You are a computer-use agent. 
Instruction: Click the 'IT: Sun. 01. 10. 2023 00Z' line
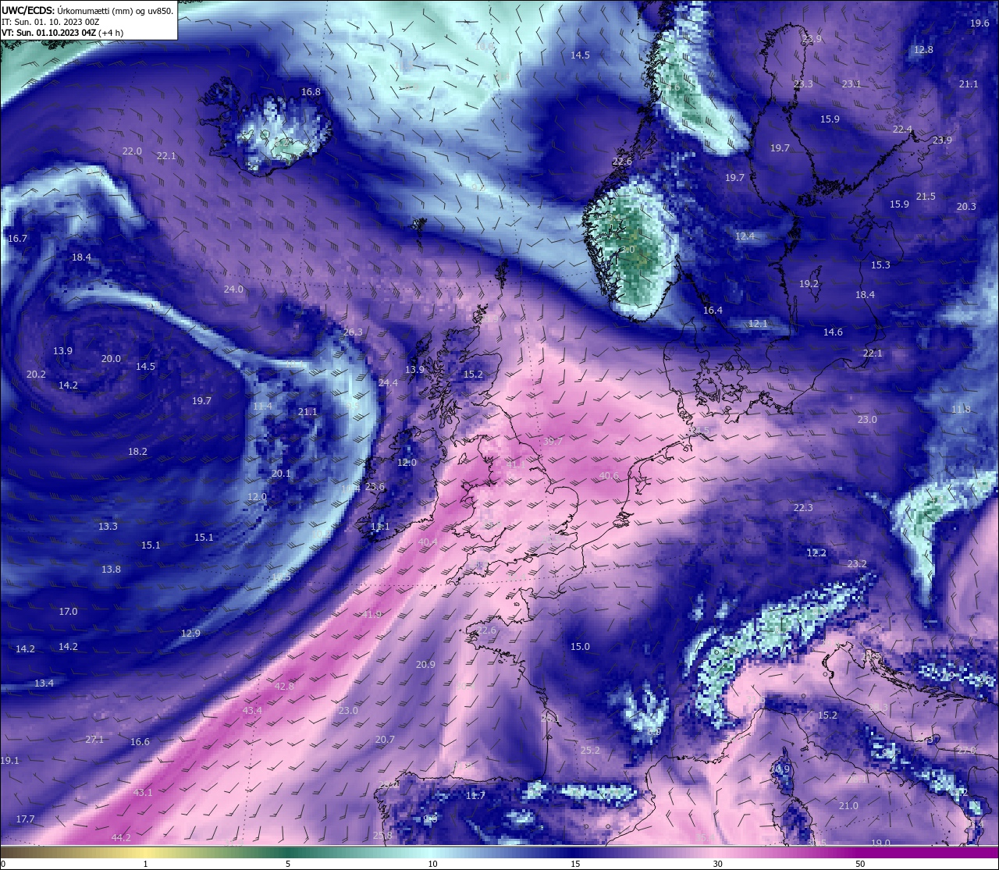tap(50, 22)
